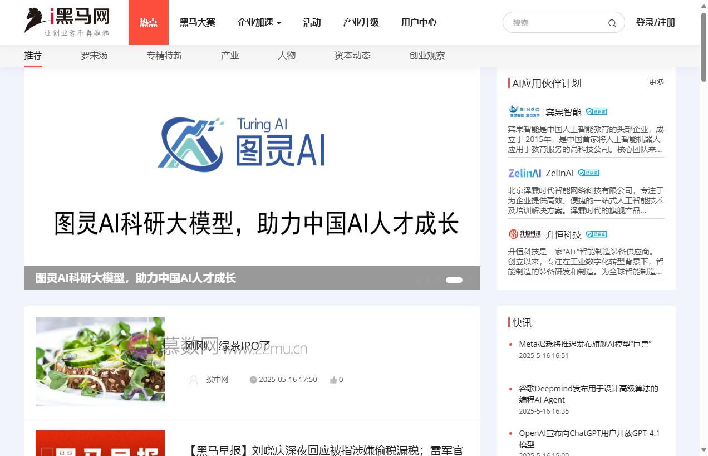
Task: Select 热点 in the main navigation
Action: pos(148,22)
